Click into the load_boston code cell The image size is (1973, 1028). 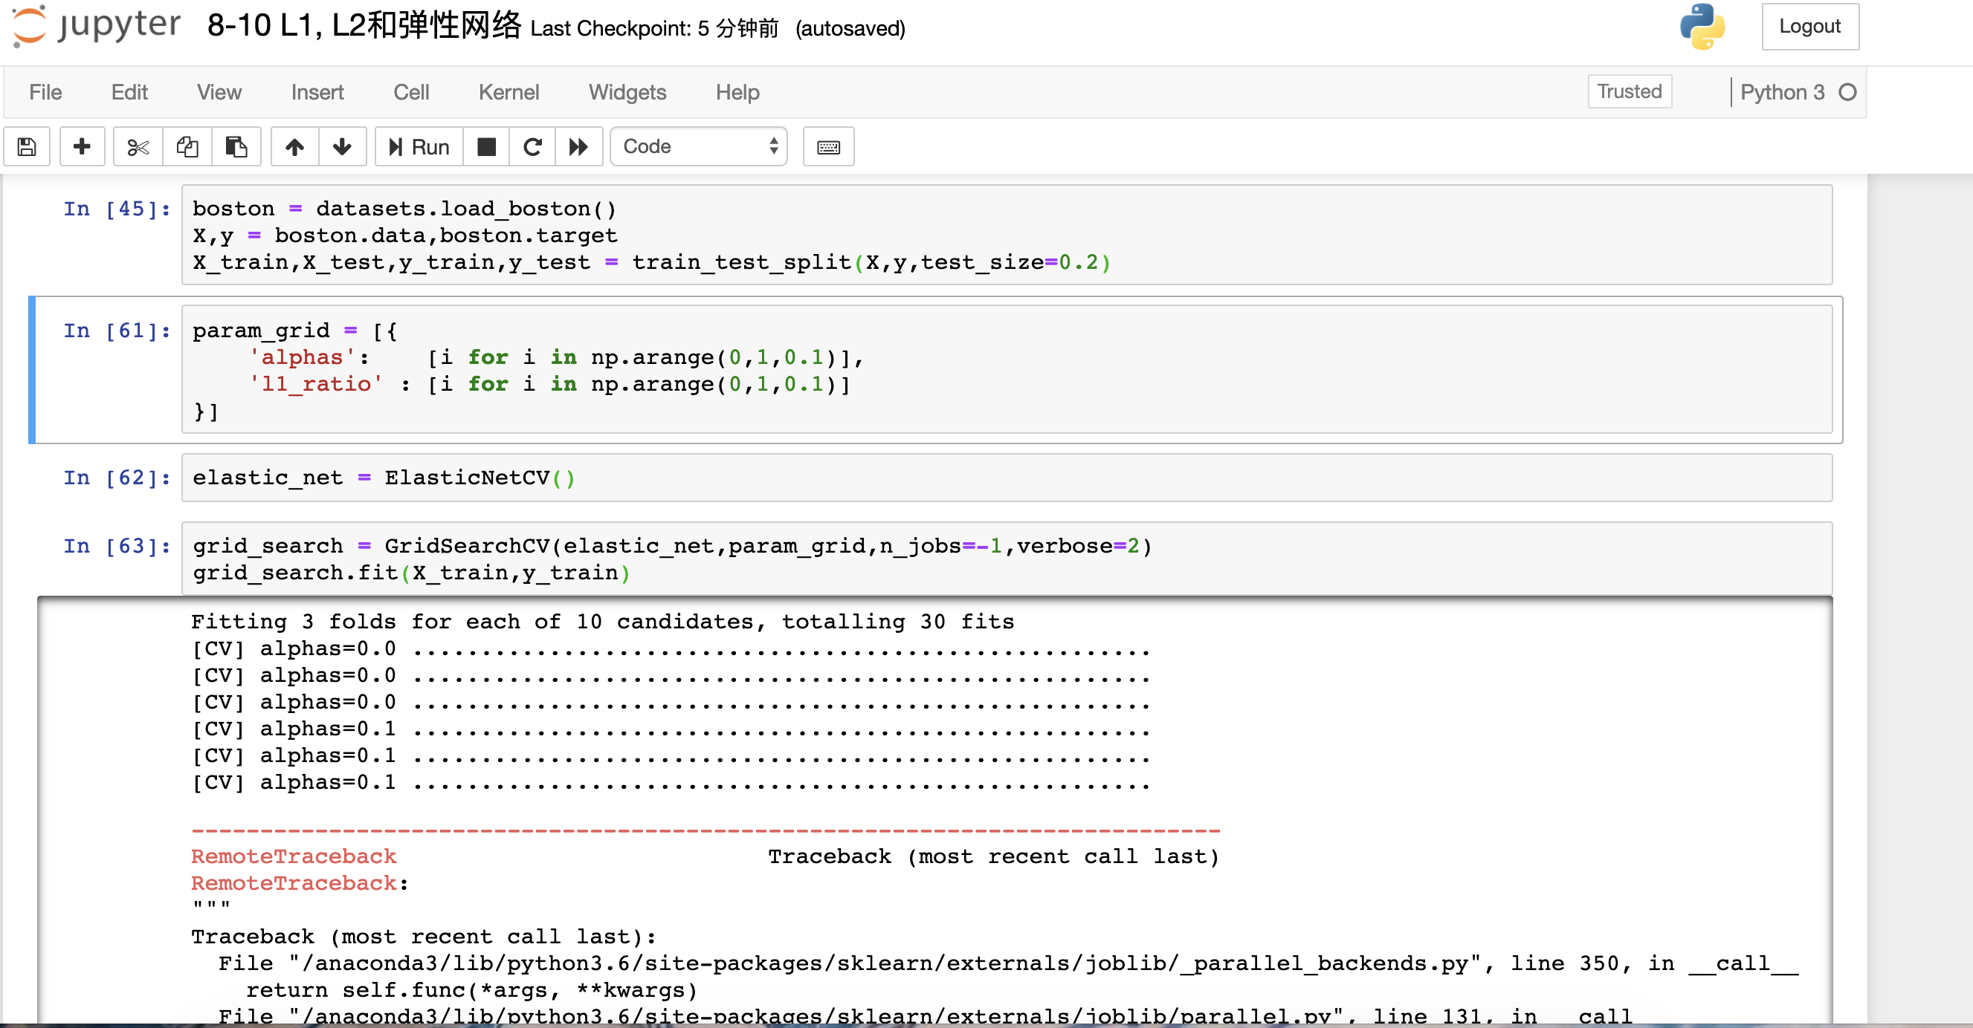[1007, 235]
